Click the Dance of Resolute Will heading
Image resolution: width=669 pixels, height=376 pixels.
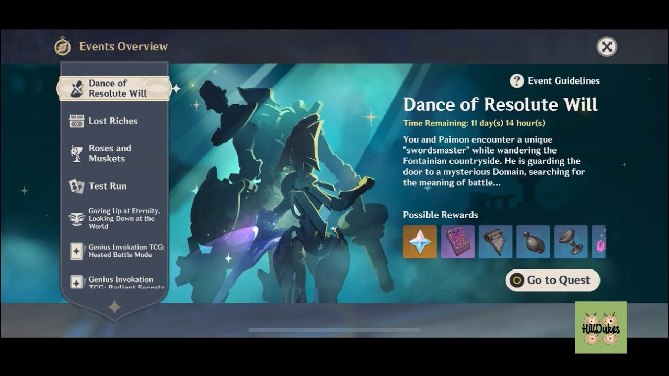500,104
